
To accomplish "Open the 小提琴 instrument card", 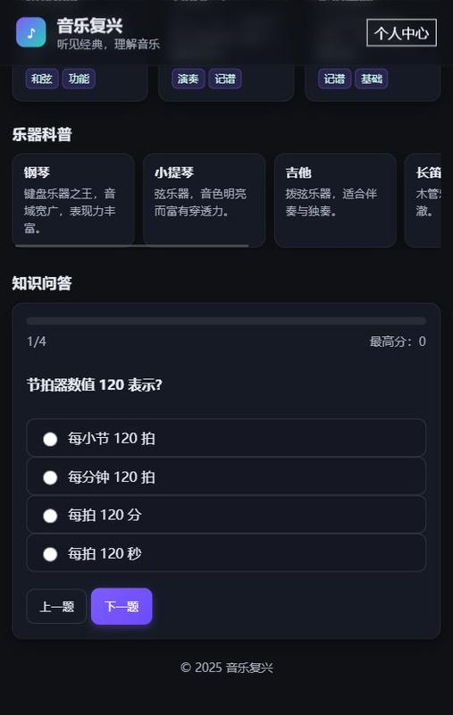I will click(205, 200).
